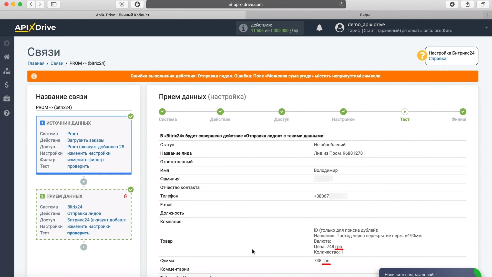This screenshot has width=492, height=277.
Task: Toggle the Safari sidebar button
Action: [x=54, y=4]
